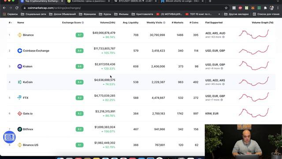Sort by the # Markets column header
This screenshot has height=159, width=282.
[x=178, y=23]
